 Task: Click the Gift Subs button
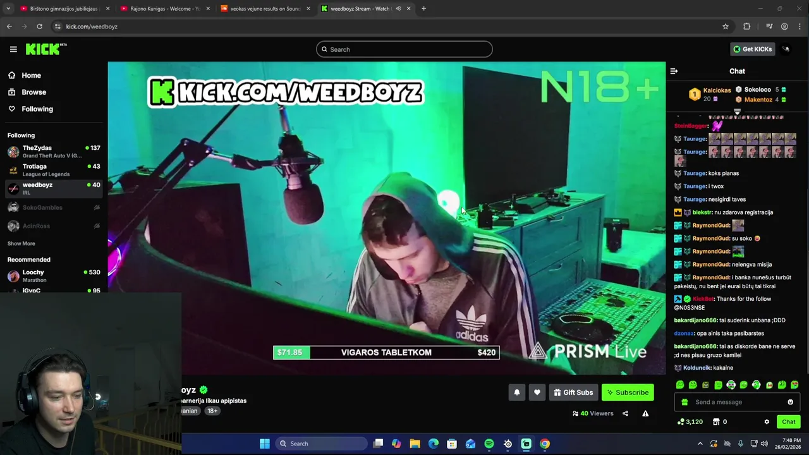tap(573, 392)
